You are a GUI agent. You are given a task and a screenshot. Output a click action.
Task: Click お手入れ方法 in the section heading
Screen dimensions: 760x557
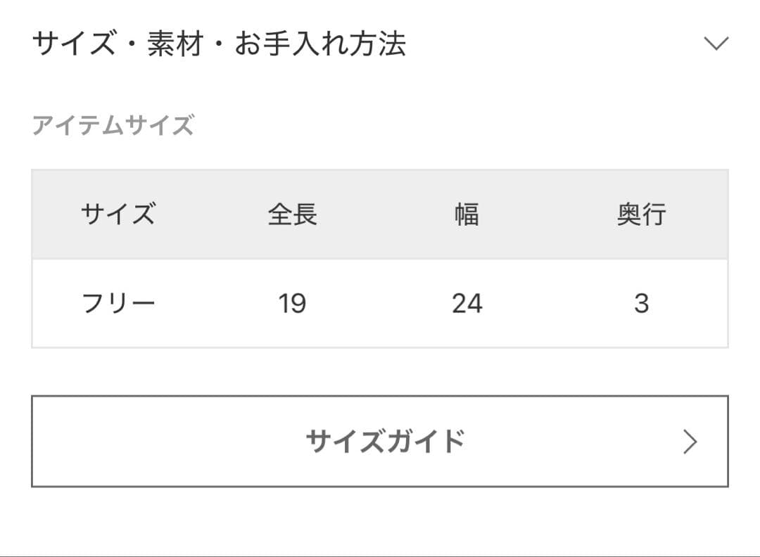coord(320,44)
